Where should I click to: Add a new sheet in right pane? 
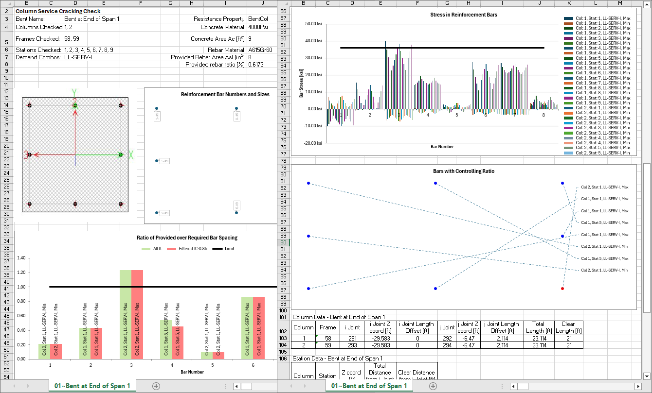(433, 386)
